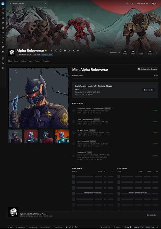Screen dimensions: 161x229
Task: Open the X icon in footer
Action: pos(73,227)
